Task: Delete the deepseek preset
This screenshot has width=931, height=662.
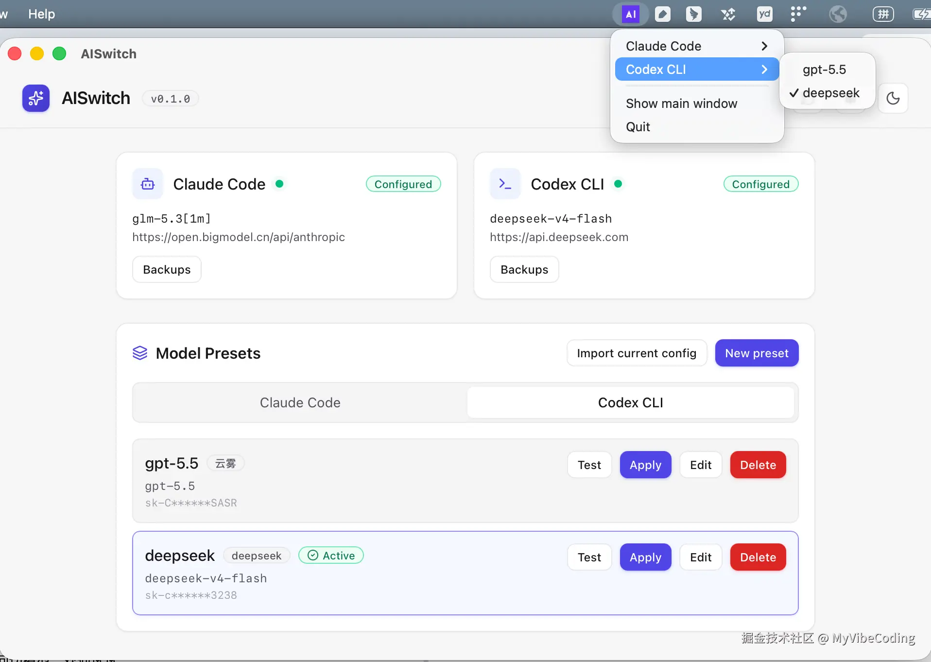Action: click(x=758, y=557)
